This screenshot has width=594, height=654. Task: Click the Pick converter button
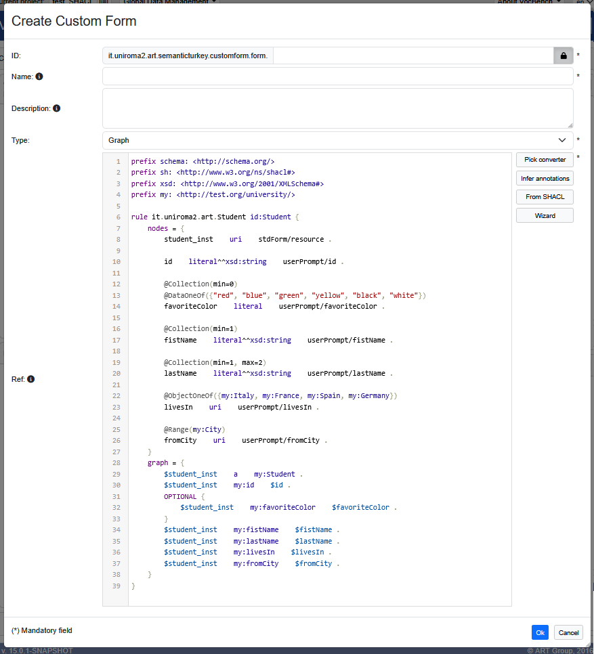click(x=545, y=160)
